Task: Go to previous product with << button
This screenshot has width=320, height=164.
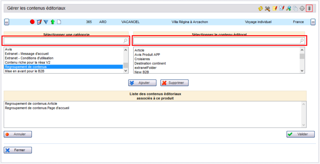Action: 7,22
